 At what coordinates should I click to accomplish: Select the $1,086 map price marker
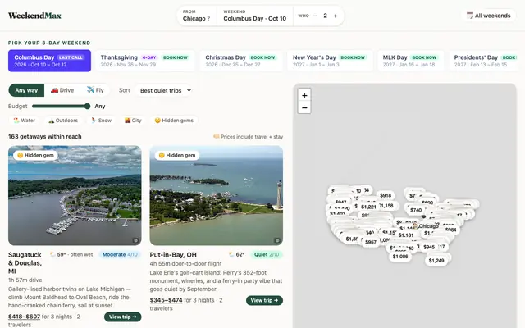[400, 257]
